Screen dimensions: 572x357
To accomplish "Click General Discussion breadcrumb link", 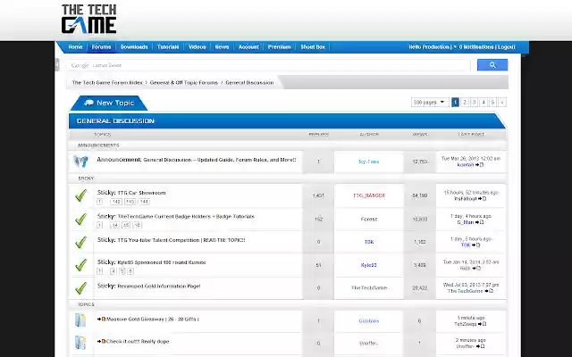I will pos(249,83).
